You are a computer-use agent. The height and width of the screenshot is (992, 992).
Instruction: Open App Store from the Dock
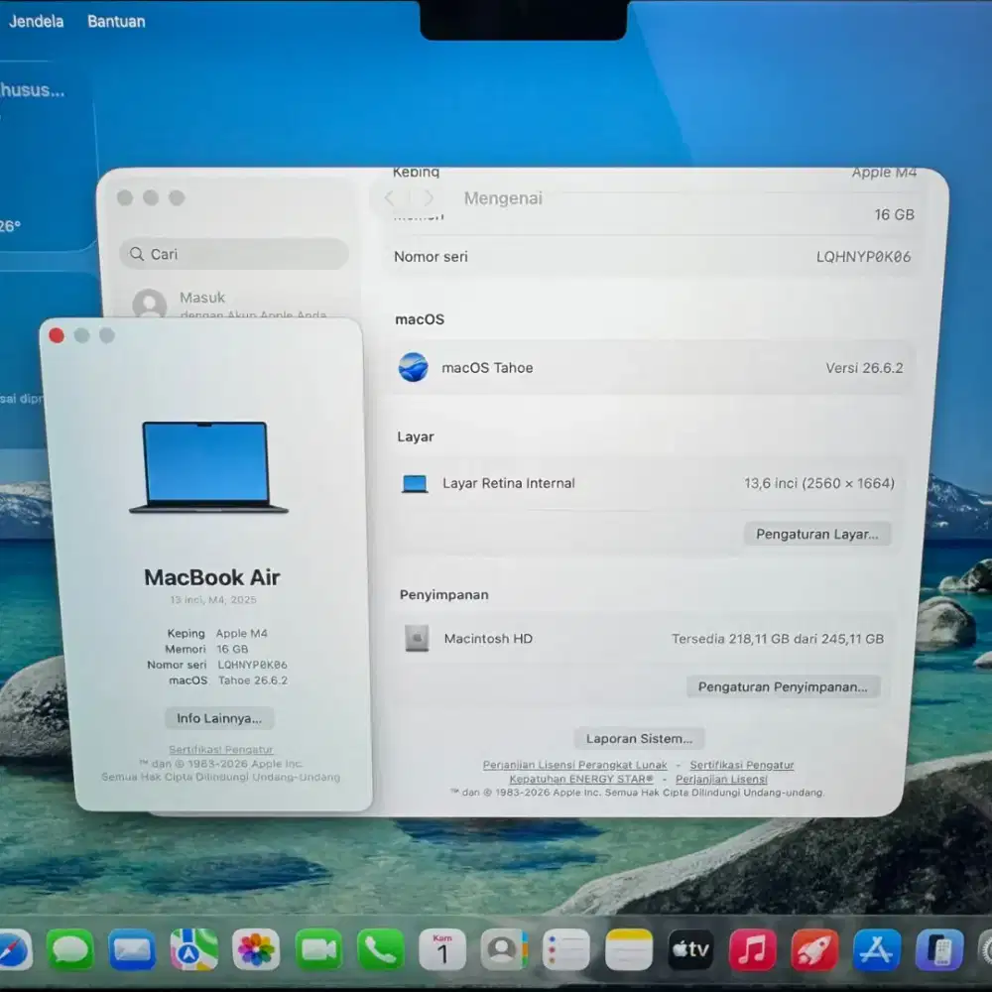pyautogui.click(x=876, y=950)
